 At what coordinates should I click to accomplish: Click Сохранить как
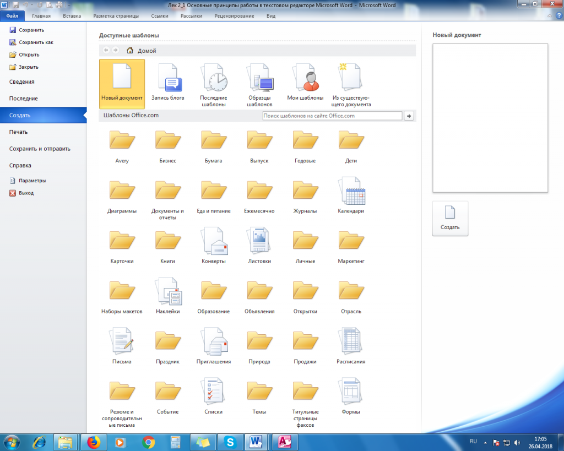pyautogui.click(x=31, y=42)
